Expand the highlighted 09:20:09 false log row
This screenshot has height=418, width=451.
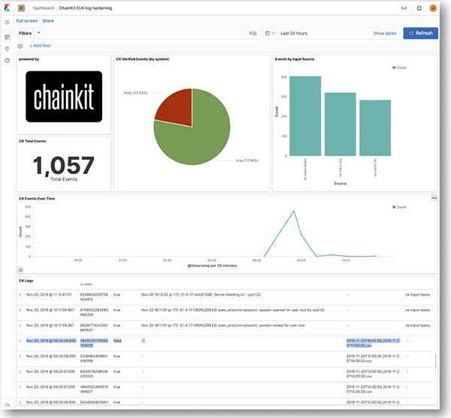pyautogui.click(x=20, y=340)
